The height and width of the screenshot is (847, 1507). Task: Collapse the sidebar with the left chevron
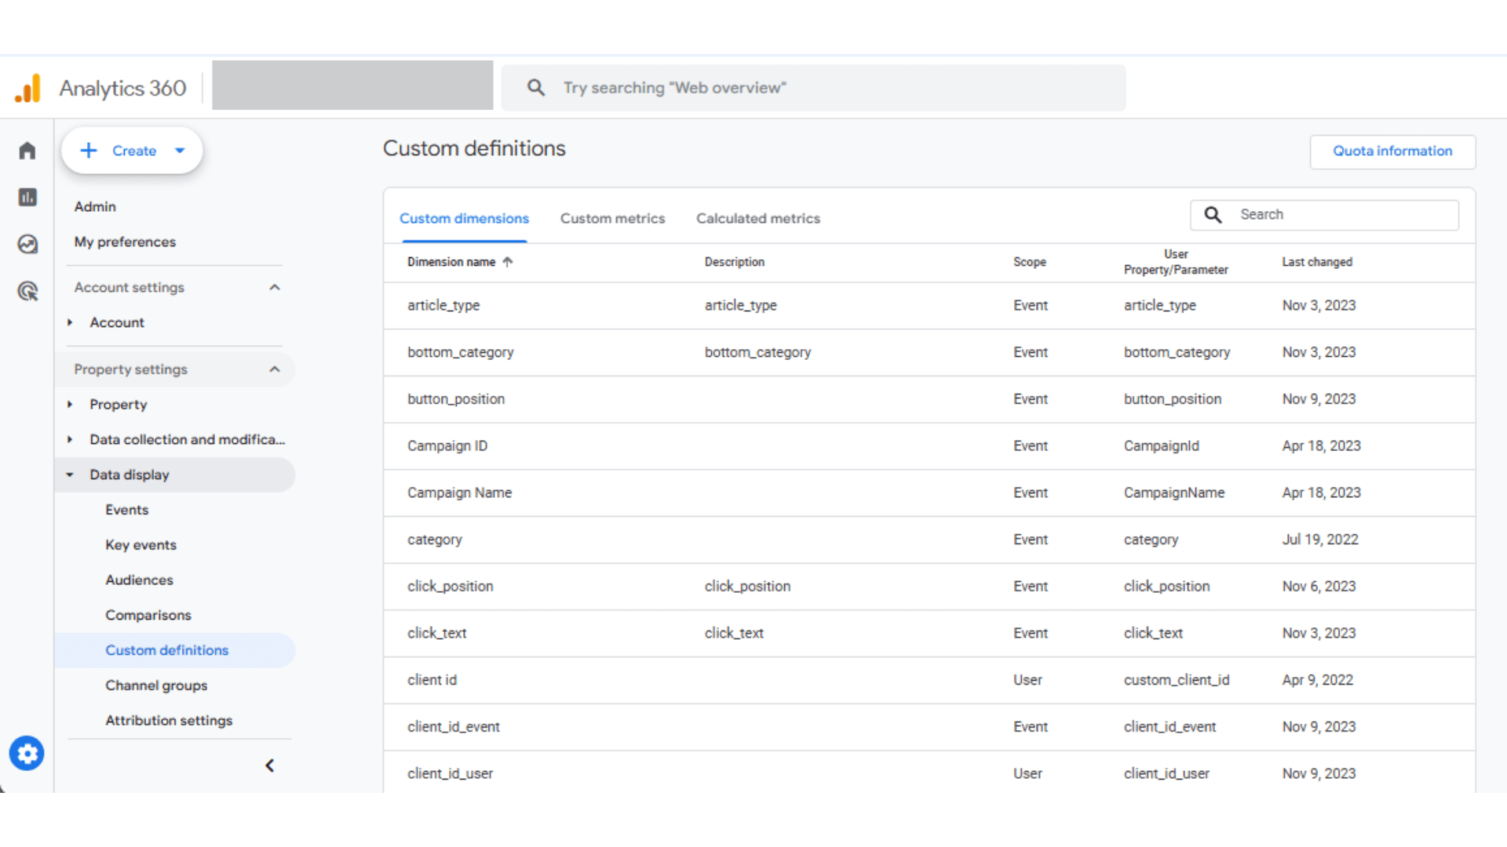point(269,765)
